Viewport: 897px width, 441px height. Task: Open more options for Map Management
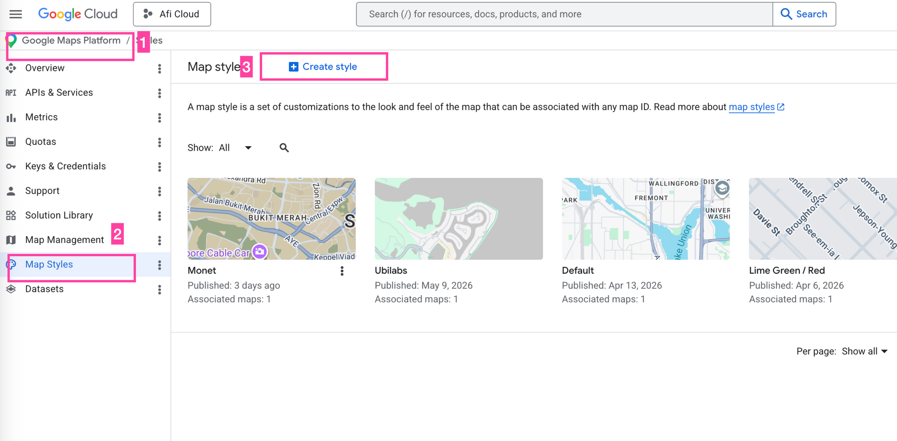pos(159,241)
